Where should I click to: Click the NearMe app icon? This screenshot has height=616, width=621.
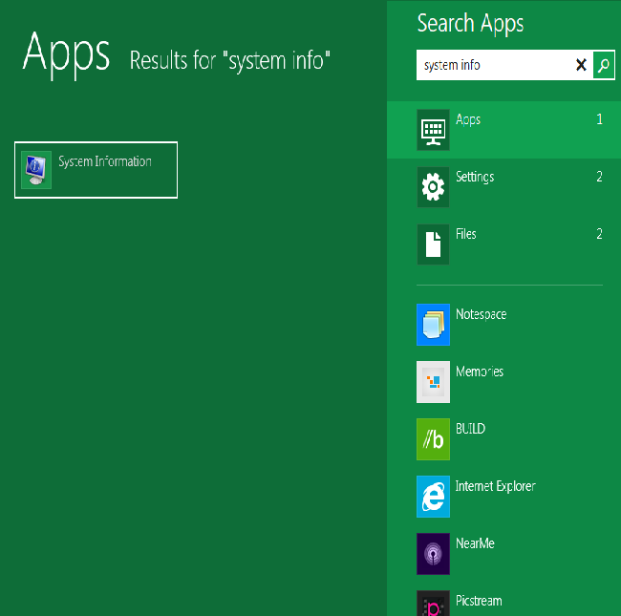tap(433, 554)
